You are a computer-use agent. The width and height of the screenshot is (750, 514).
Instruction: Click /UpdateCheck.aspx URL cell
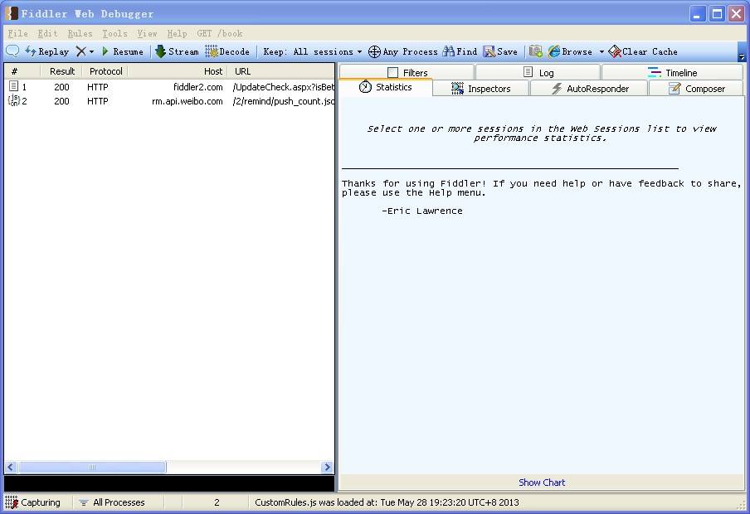pyautogui.click(x=284, y=87)
